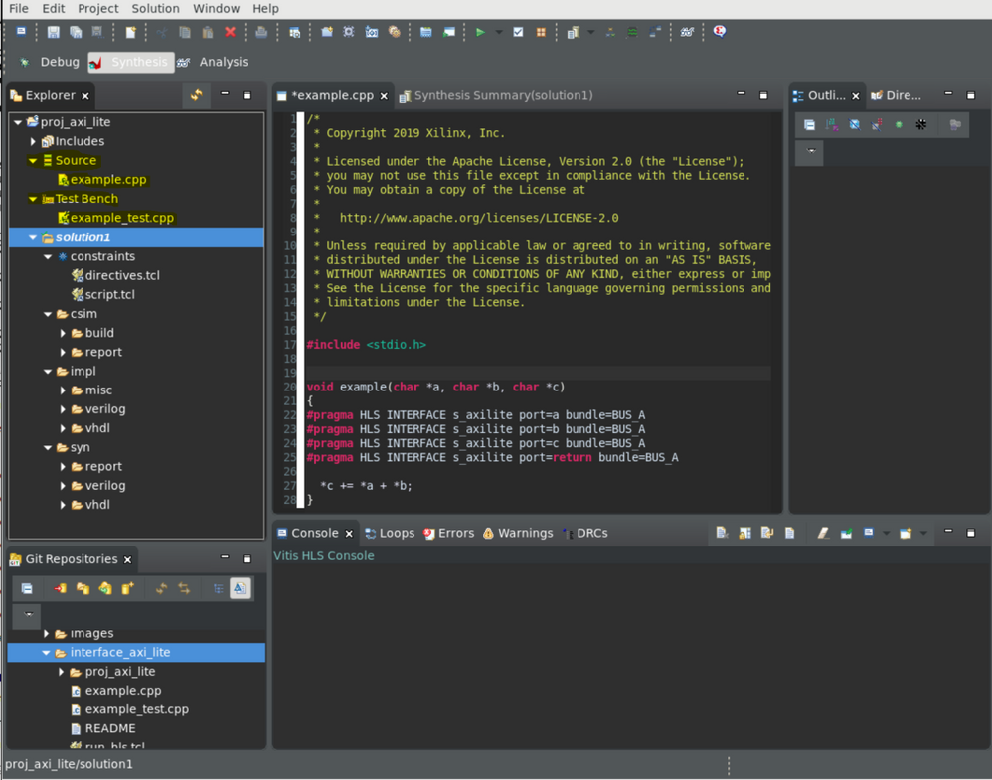Open the Solution menu
Screen dimensions: 992x780
[x=155, y=8]
